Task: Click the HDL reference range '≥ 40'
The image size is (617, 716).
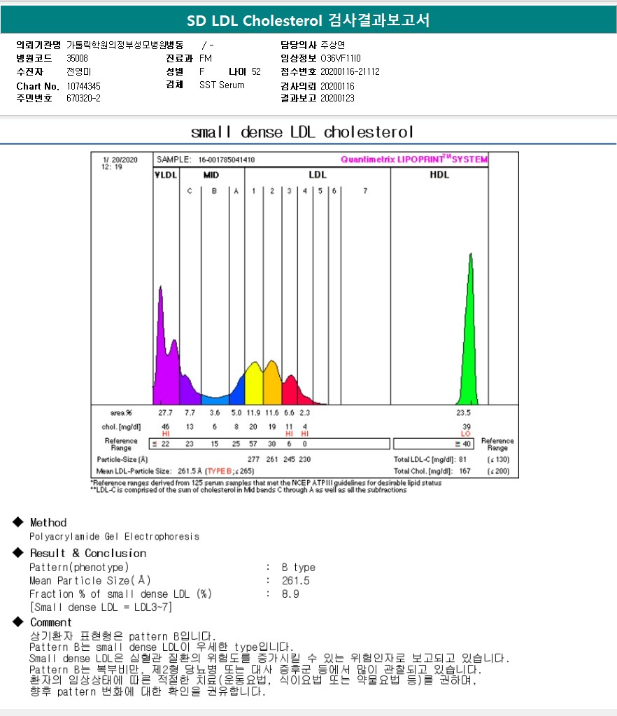Action: (462, 444)
